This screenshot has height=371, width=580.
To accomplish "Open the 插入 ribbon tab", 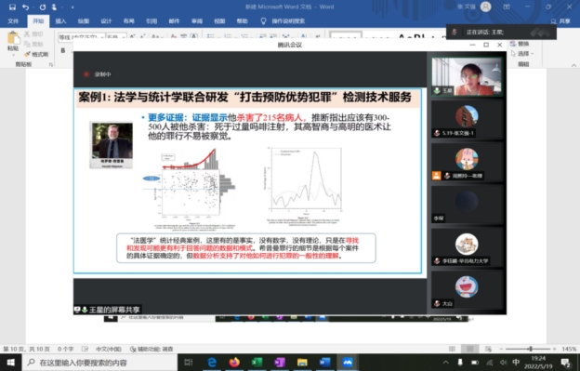I will (60, 21).
